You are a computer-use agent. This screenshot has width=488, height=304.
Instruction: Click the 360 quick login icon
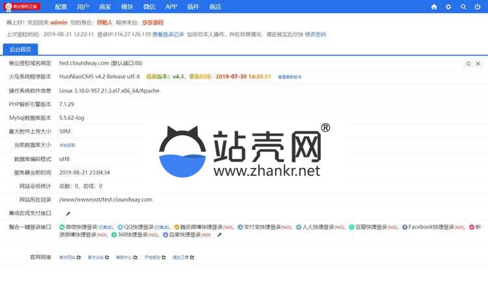click(x=115, y=235)
